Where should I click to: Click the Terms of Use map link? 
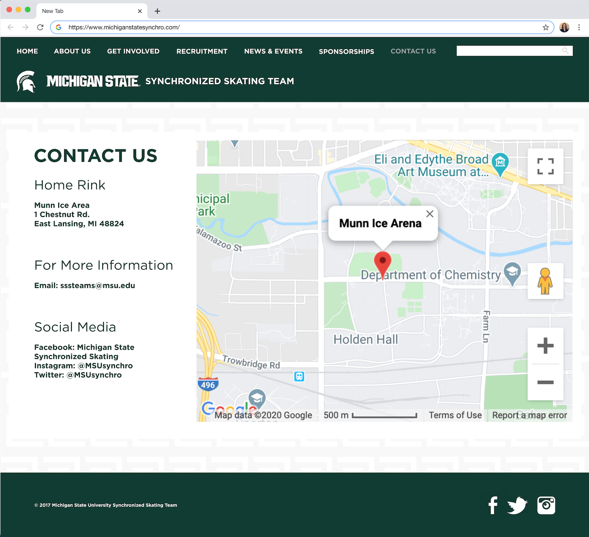click(455, 415)
